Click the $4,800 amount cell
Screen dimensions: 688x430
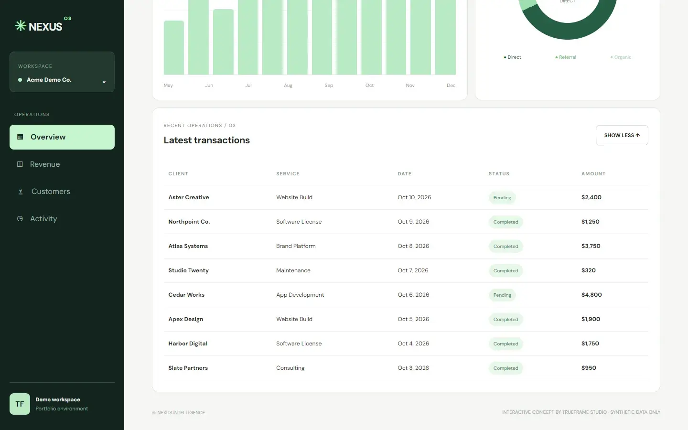tap(591, 295)
